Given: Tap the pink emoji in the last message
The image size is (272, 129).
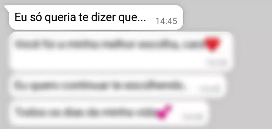Looking at the screenshot, I should pos(163,112).
